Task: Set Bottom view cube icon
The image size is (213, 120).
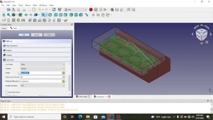Action: [x=76, y=15]
